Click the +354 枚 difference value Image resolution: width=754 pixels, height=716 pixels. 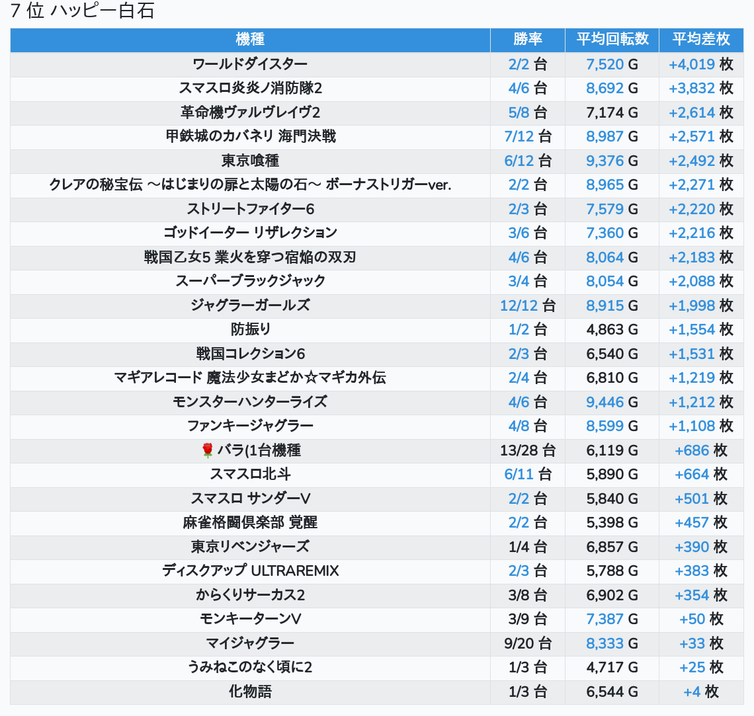click(x=701, y=595)
